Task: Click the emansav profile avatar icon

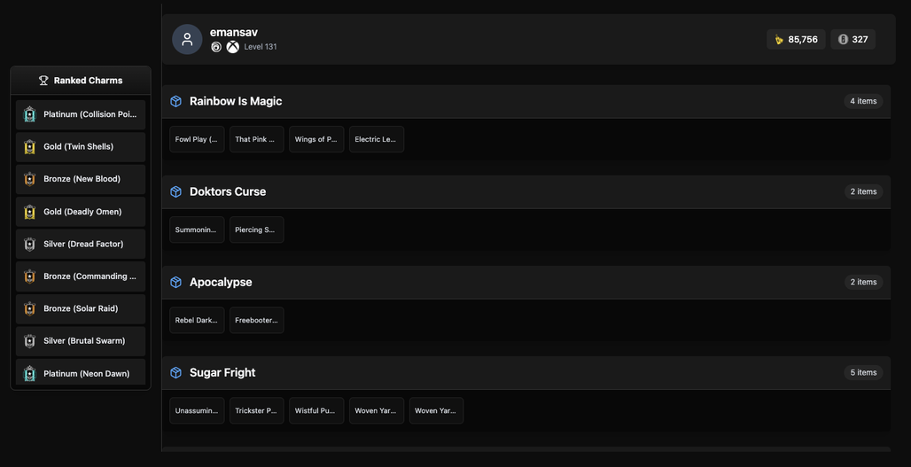Action: (187, 40)
